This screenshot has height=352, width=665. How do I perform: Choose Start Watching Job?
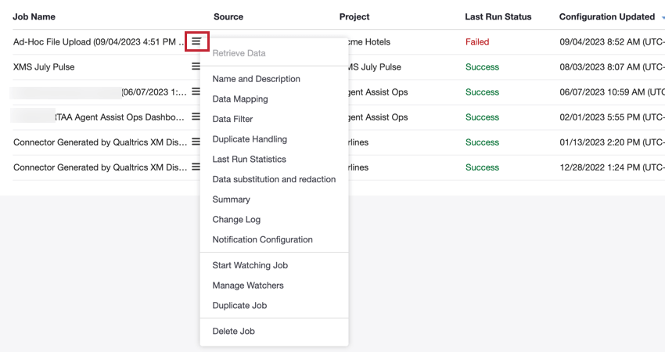(x=250, y=265)
